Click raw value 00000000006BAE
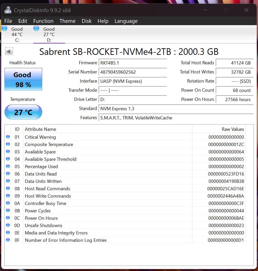 pyautogui.click(x=226, y=218)
